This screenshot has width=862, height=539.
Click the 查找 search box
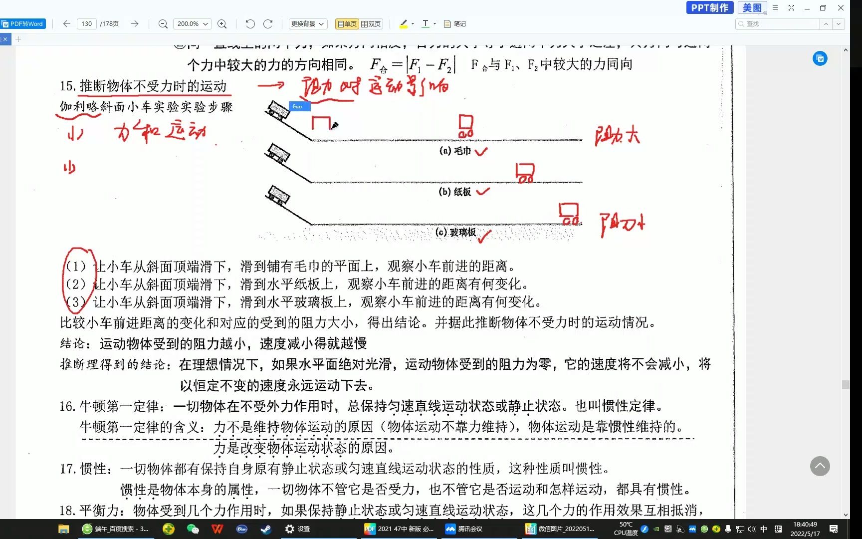[777, 24]
